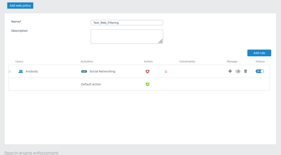Click the Anybody users group icon

coord(21,71)
